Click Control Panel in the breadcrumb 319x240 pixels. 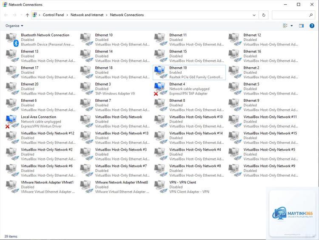point(53,15)
